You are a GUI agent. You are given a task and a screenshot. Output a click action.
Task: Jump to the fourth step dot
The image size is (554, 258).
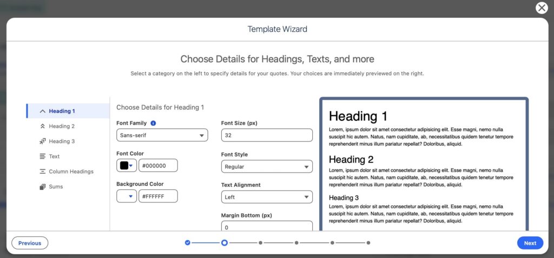tap(296, 242)
